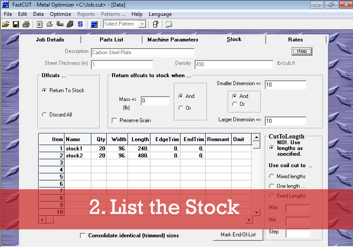The width and height of the screenshot is (353, 247).
Task: Click the 480. length cell of stock2
Action: 139,156
